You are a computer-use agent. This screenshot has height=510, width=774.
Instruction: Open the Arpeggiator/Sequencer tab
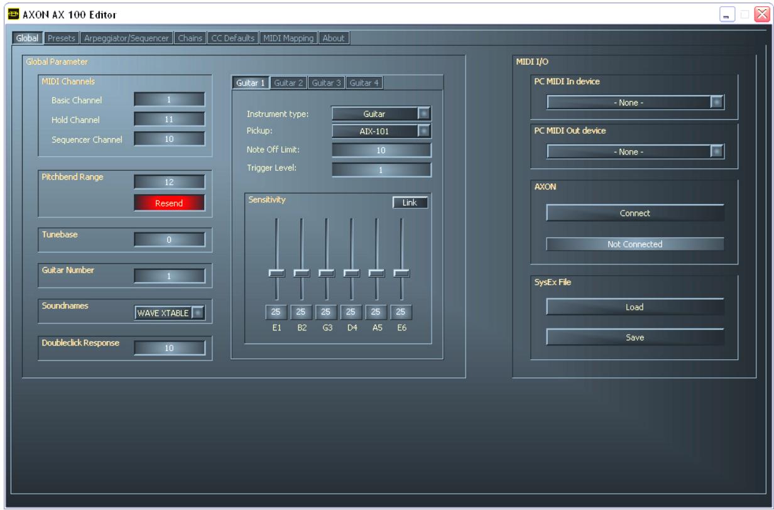pyautogui.click(x=126, y=38)
